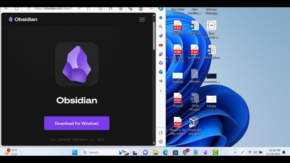Select LINUX.pdf on the desktop
This screenshot has height=163, width=290.
coord(177,27)
